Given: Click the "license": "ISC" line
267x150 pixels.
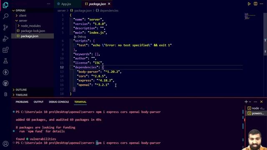Looking at the screenshot, I should [88, 63].
